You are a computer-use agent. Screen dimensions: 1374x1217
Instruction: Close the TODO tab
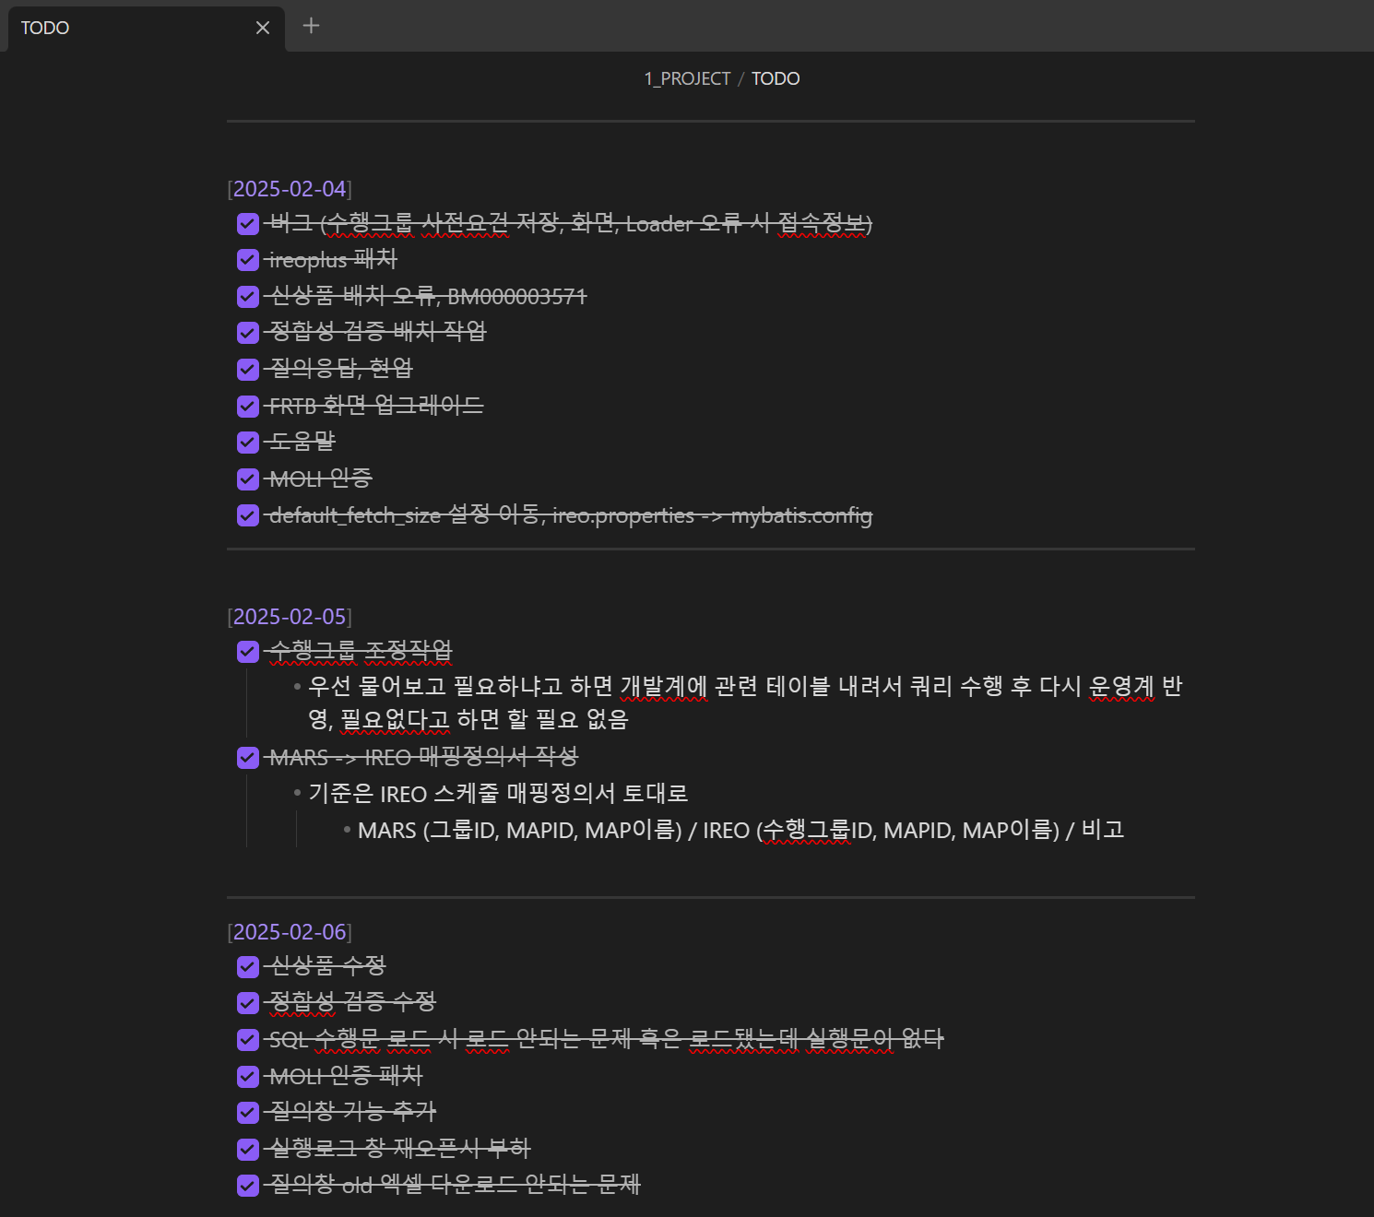[x=262, y=27]
